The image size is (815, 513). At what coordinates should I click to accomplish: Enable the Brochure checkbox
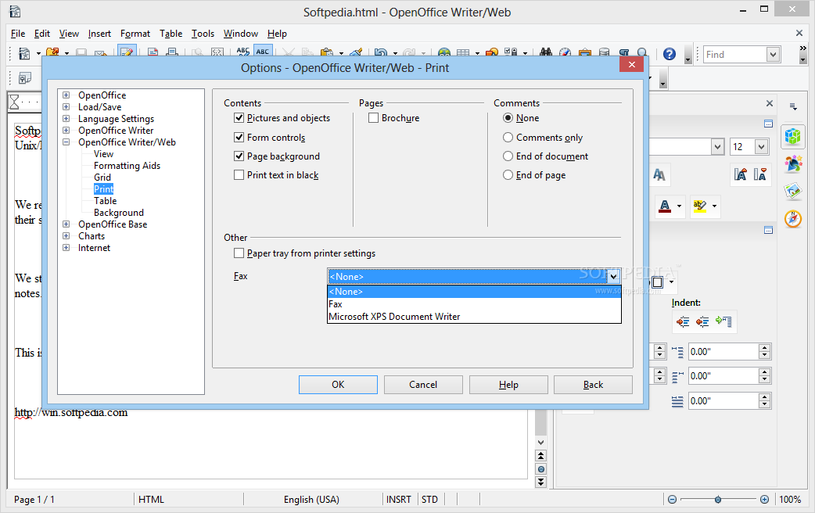coord(373,118)
